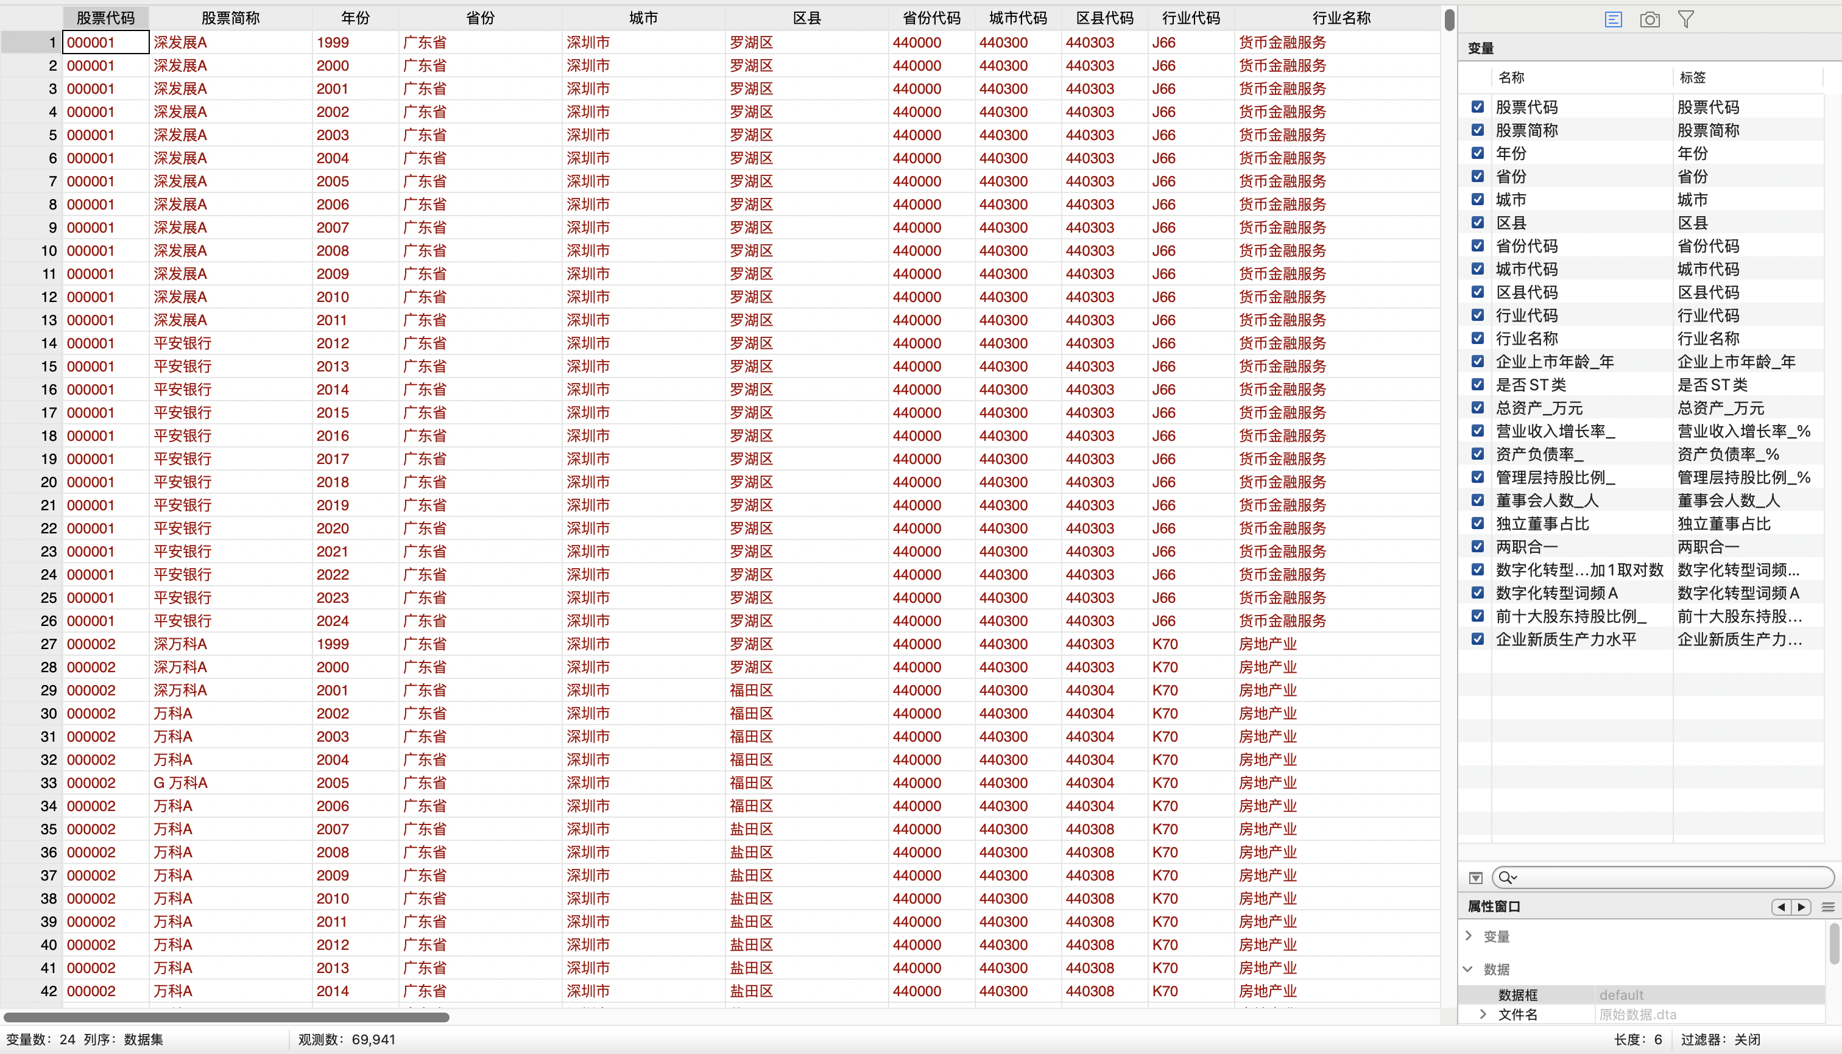Uncheck the 企业新质生产力水平 checkbox
The width and height of the screenshot is (1842, 1054).
pyautogui.click(x=1478, y=639)
